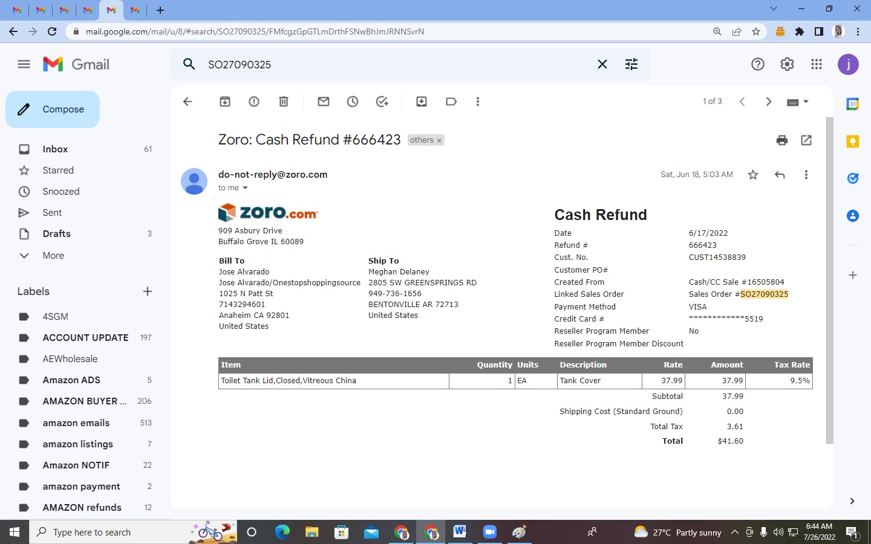Open Google account avatar
871x544 pixels.
tap(848, 64)
